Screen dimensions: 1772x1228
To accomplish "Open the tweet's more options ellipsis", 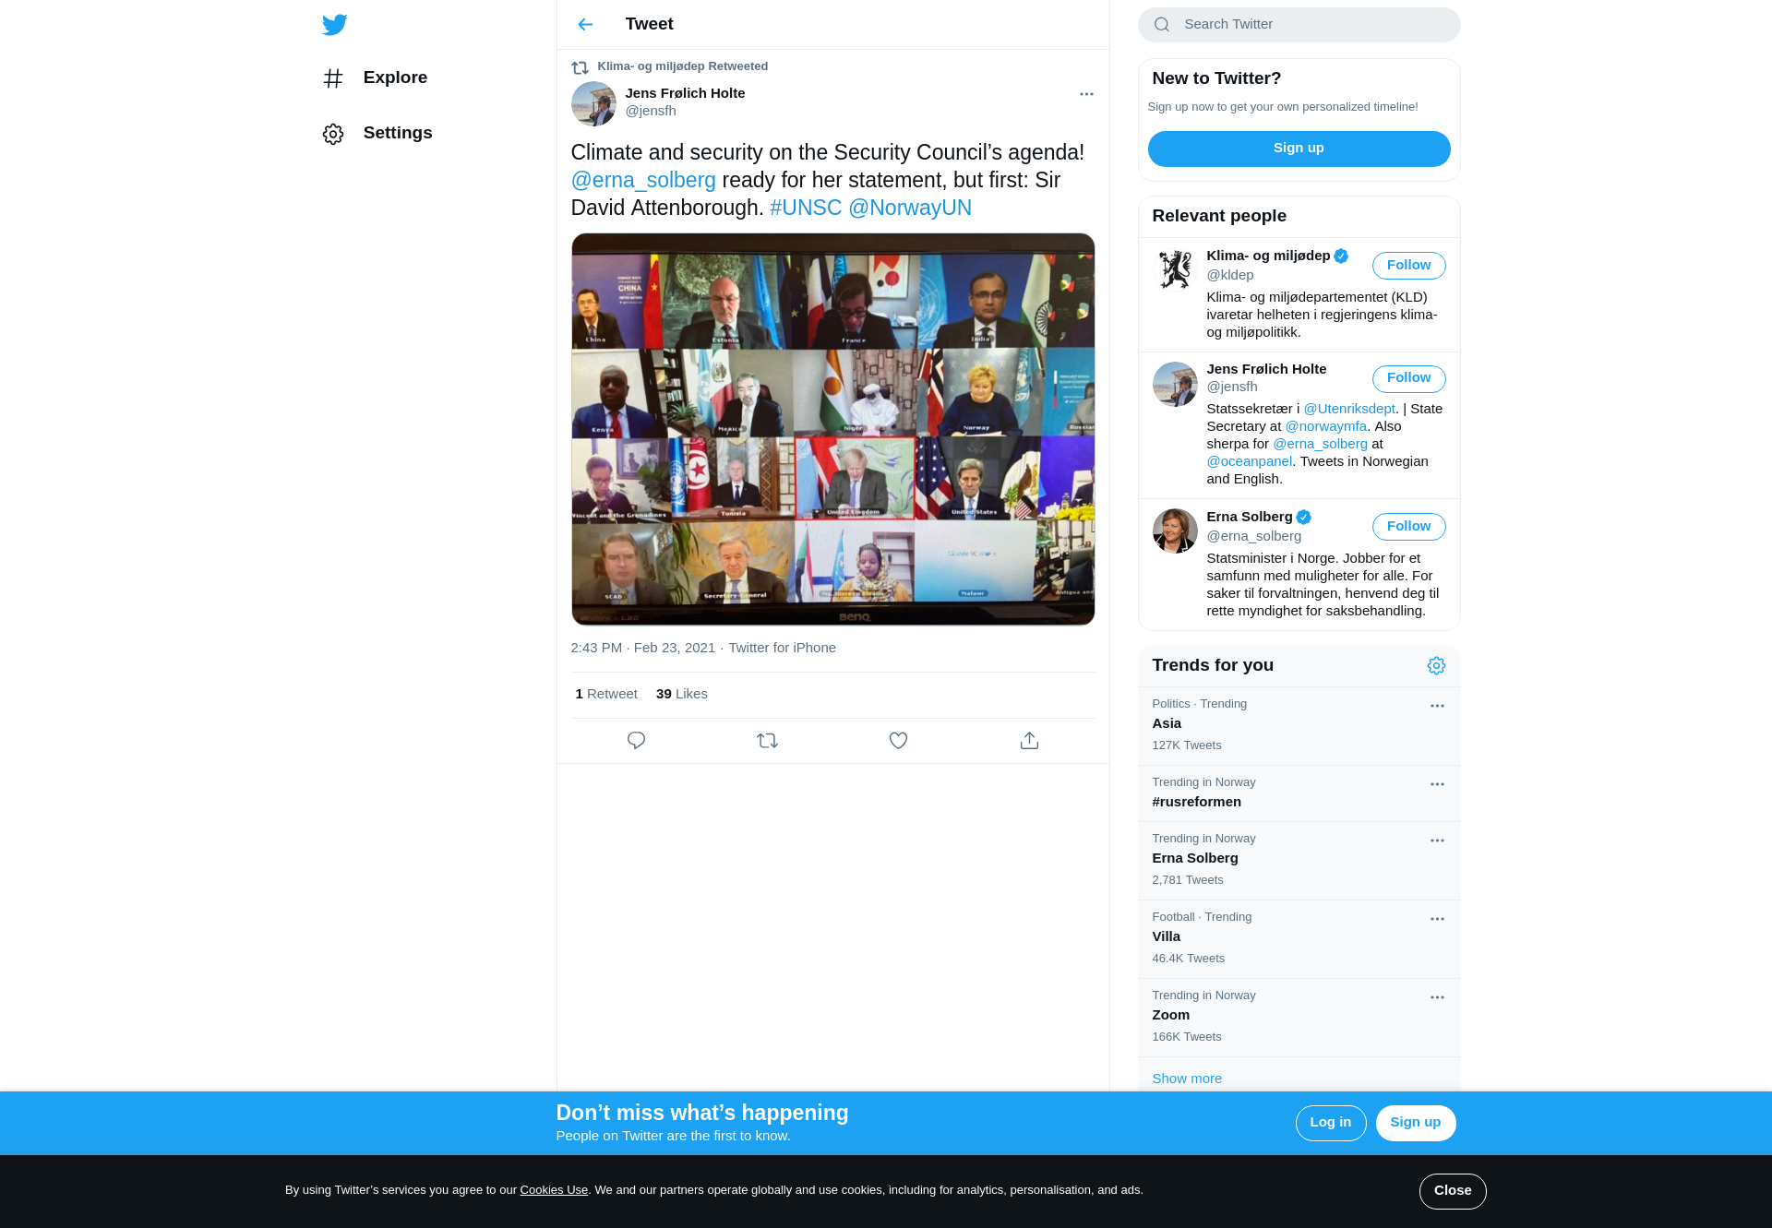I will pyautogui.click(x=1086, y=94).
